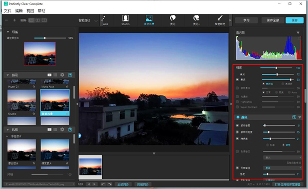Click the undo arrow icon
The image size is (308, 189).
tap(103, 184)
